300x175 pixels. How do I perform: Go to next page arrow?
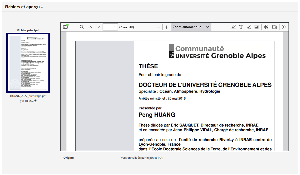pyautogui.click(x=98, y=27)
